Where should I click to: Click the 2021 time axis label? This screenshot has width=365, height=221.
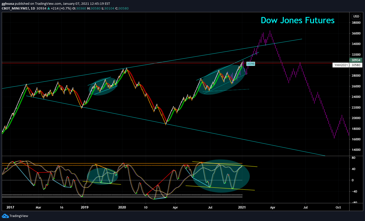click(242, 207)
